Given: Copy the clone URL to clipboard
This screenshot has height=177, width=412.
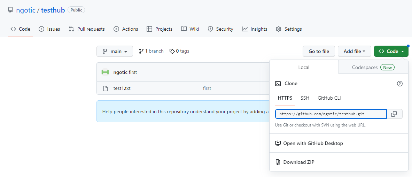Looking at the screenshot, I should (394, 114).
